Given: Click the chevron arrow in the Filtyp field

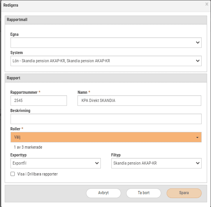Looking at the screenshot, I should 197,163.
